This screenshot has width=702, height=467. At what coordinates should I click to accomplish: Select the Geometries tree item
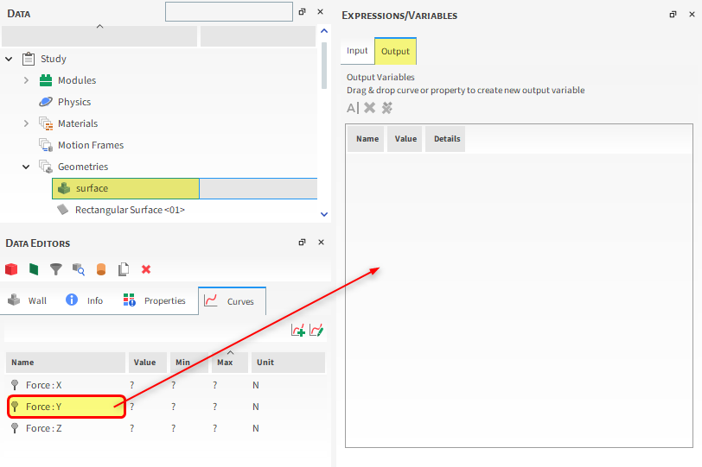(83, 167)
